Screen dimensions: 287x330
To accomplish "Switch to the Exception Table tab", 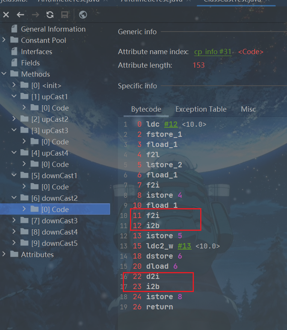I will click(201, 109).
